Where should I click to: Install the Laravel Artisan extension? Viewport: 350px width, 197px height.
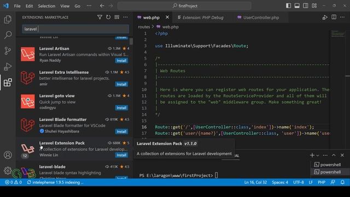121,61
